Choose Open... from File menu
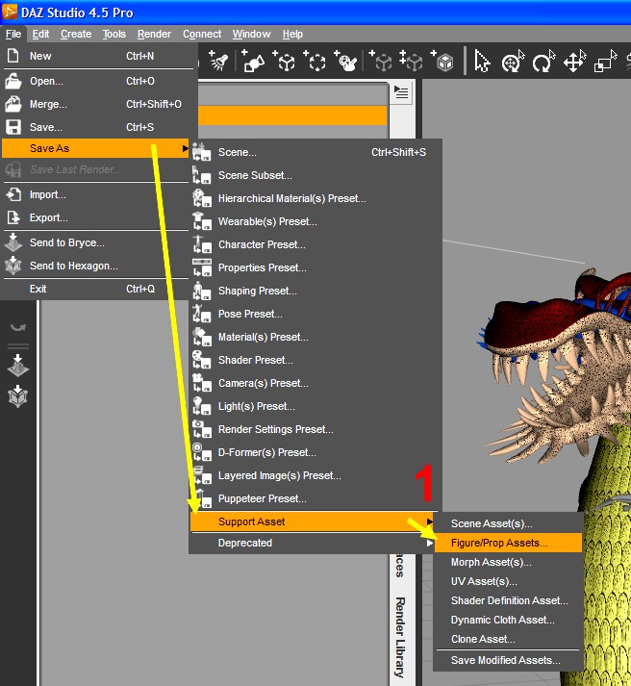The image size is (631, 686). pos(97,81)
